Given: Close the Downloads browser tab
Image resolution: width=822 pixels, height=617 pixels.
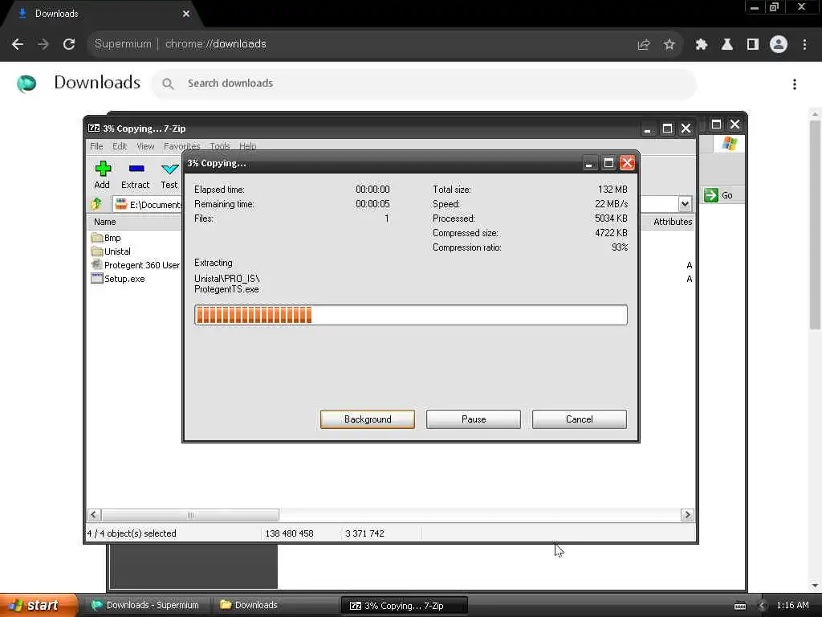Looking at the screenshot, I should pyautogui.click(x=186, y=14).
